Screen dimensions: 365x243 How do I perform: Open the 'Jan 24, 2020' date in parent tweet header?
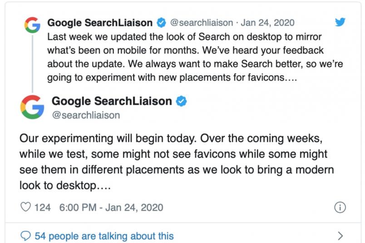(x=267, y=23)
